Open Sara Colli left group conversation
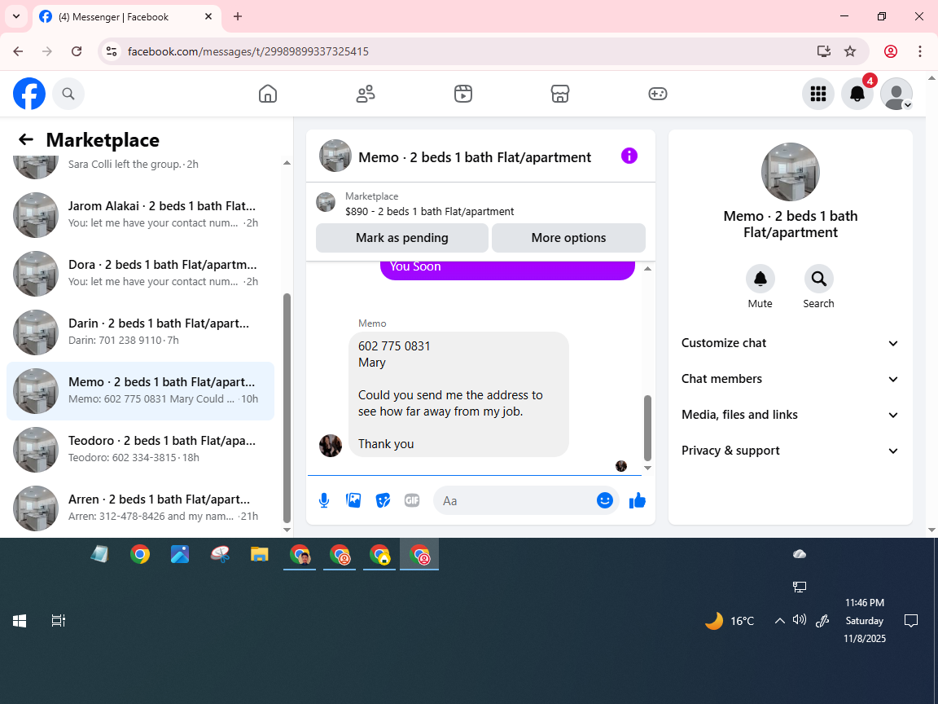 tap(141, 168)
